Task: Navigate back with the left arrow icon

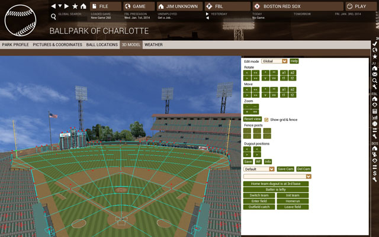Action: tap(53, 7)
